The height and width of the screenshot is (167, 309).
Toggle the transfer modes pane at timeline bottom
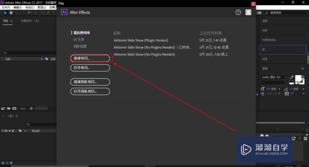(x=7, y=163)
